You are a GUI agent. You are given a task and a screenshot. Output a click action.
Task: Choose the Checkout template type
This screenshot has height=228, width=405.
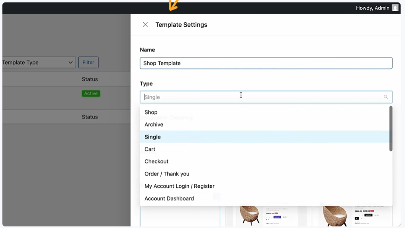pos(156,161)
